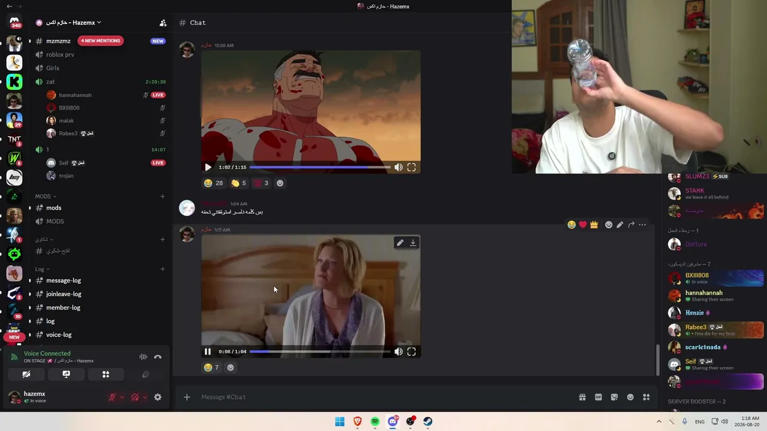The width and height of the screenshot is (767, 431).
Task: Toggle the clapping reaction with count 5
Action: (x=239, y=183)
